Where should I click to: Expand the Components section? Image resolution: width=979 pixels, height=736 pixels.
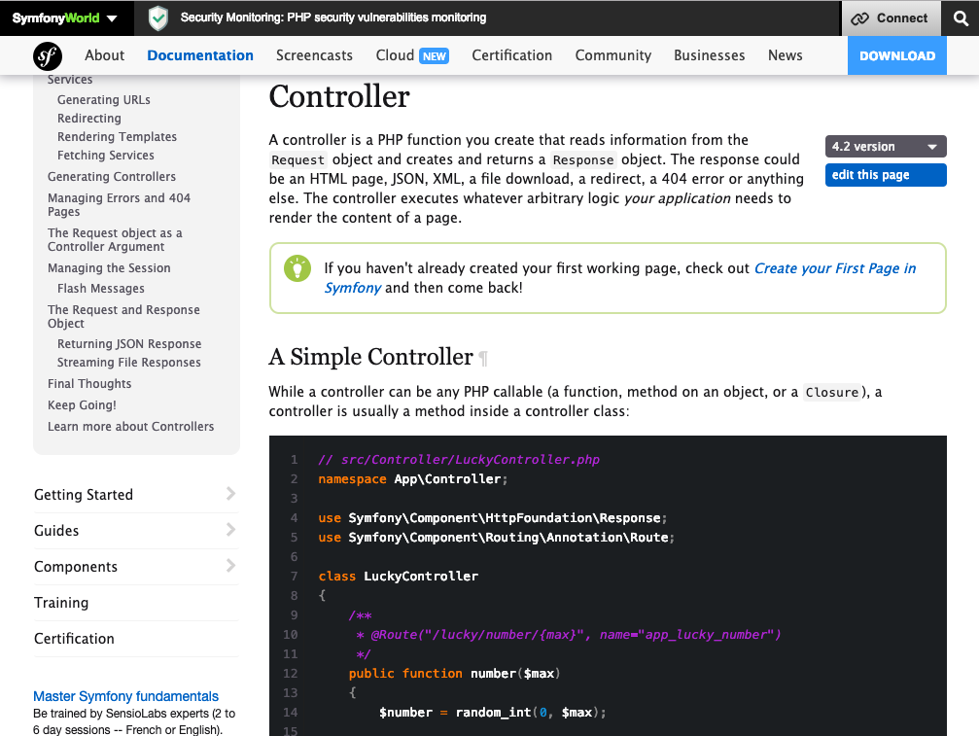(x=135, y=567)
